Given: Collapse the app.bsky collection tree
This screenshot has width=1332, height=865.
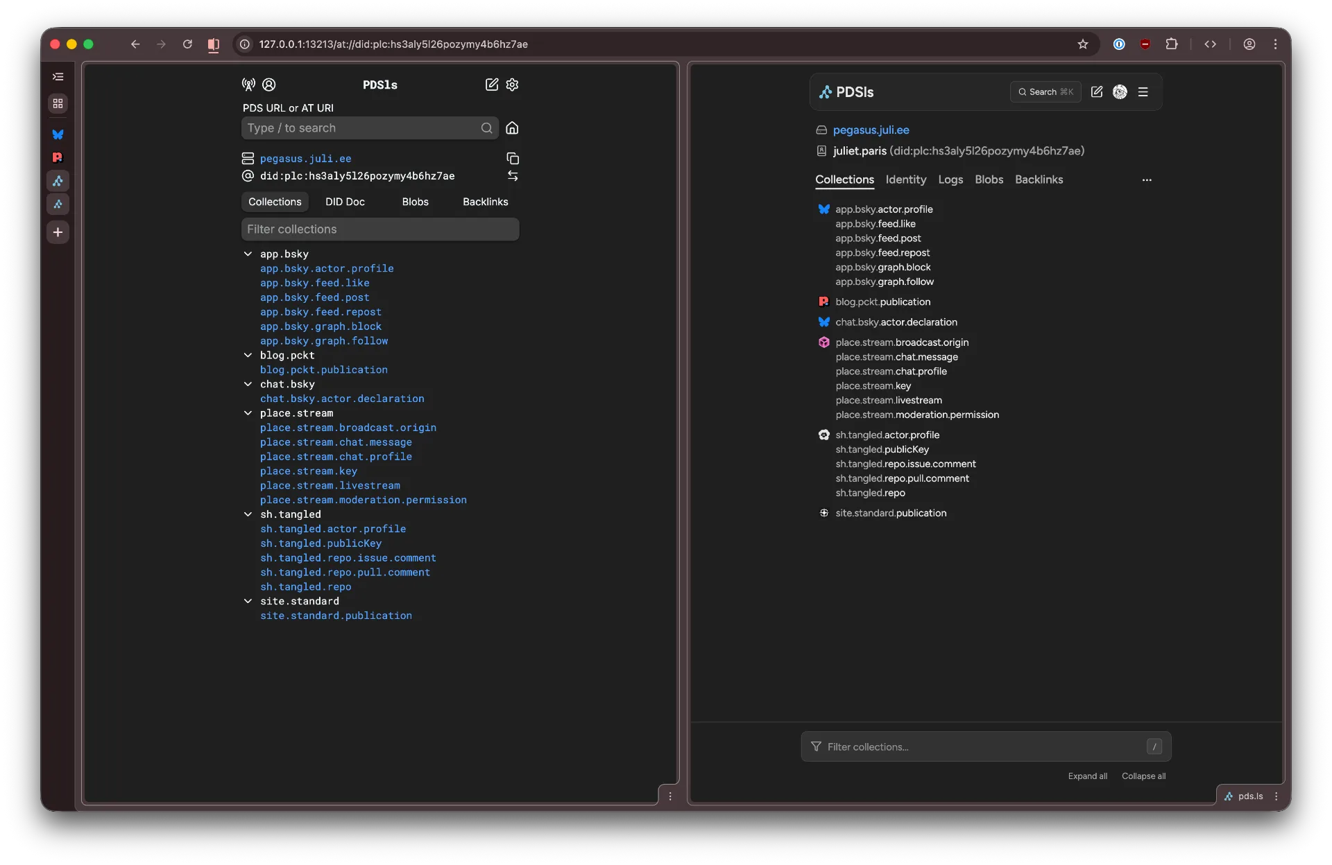Looking at the screenshot, I should pos(248,254).
